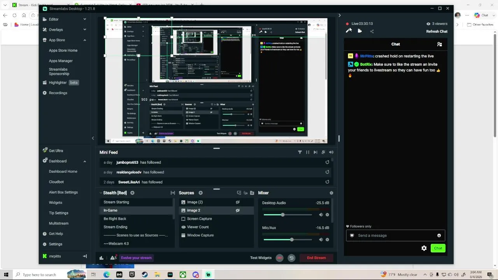The image size is (498, 280).
Task: Replay the SweetLikeAri follow alert
Action: 327,182
